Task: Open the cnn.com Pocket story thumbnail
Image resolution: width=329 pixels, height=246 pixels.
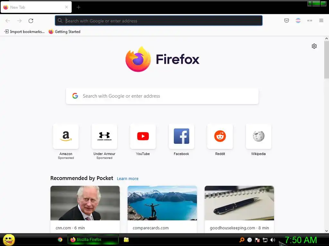Action: 85,203
